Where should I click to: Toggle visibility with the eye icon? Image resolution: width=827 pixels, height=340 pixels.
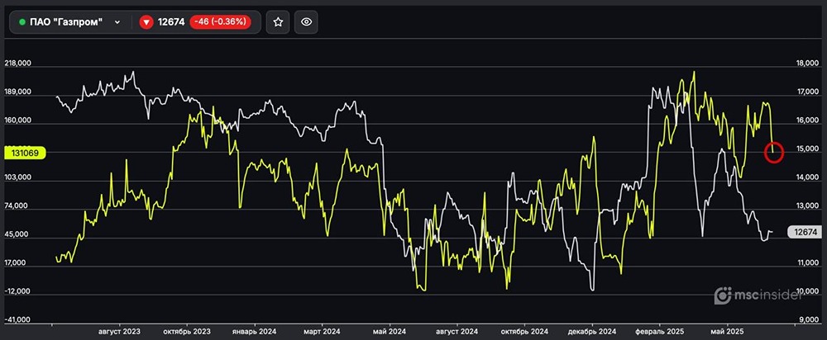point(307,22)
